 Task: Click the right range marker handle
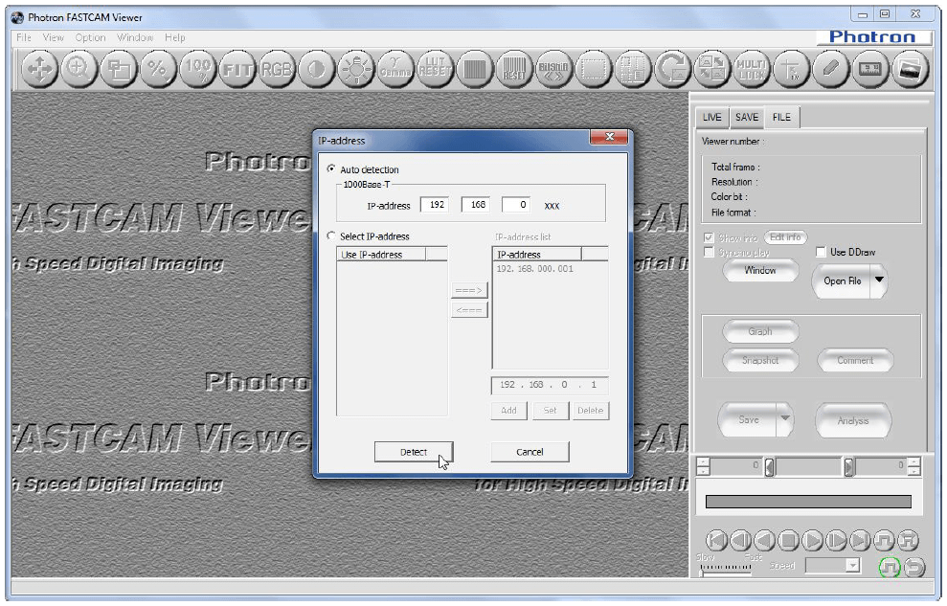point(849,467)
